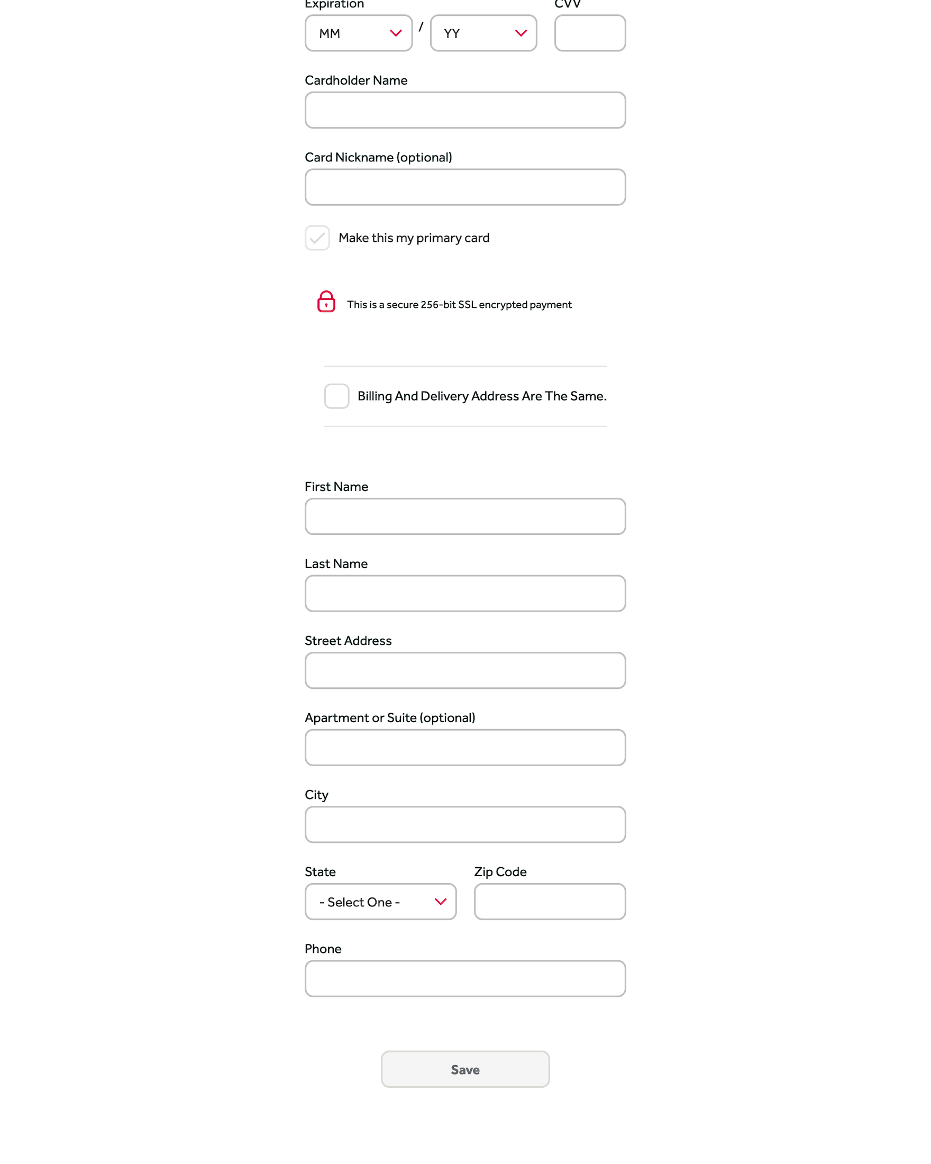931x1164 pixels.
Task: Select the City input field
Action: tap(465, 825)
